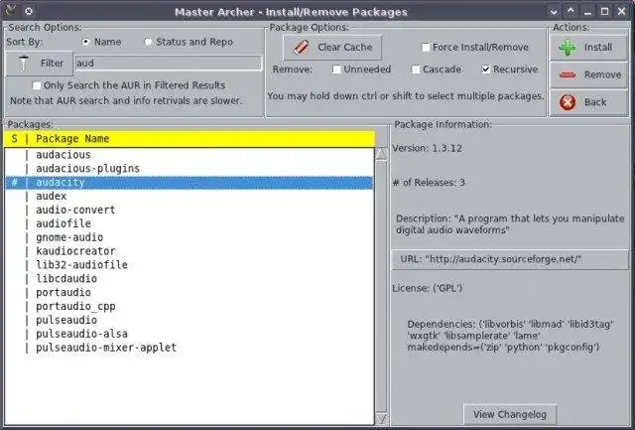Select the audiofile package row

tap(190, 223)
